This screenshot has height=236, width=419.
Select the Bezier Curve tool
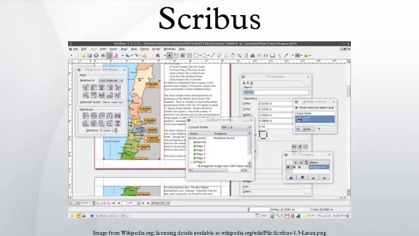pyautogui.click(x=219, y=55)
